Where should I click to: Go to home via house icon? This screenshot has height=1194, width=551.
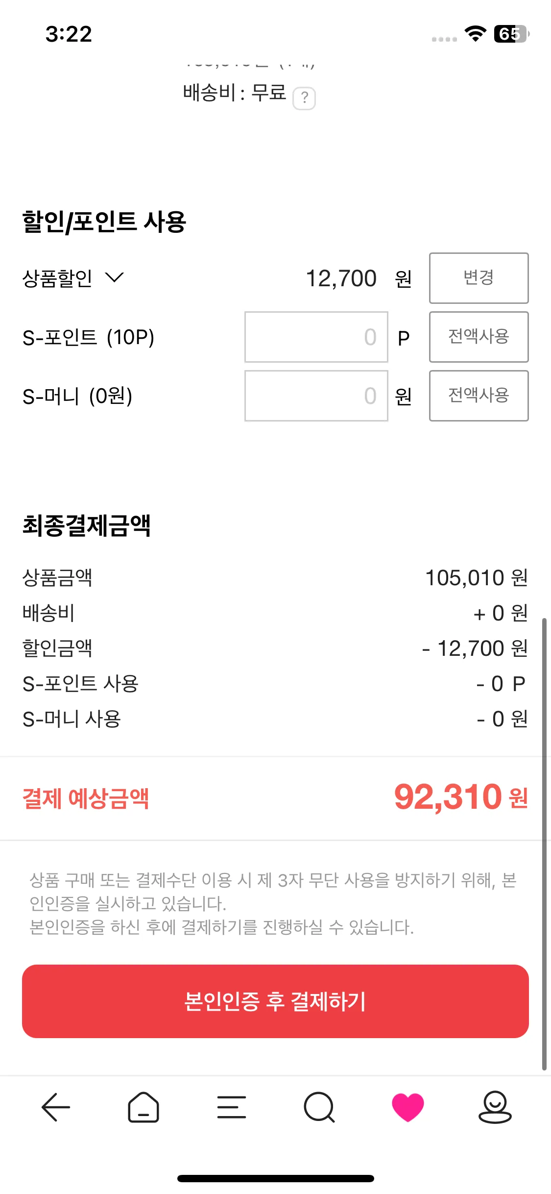coord(144,1107)
